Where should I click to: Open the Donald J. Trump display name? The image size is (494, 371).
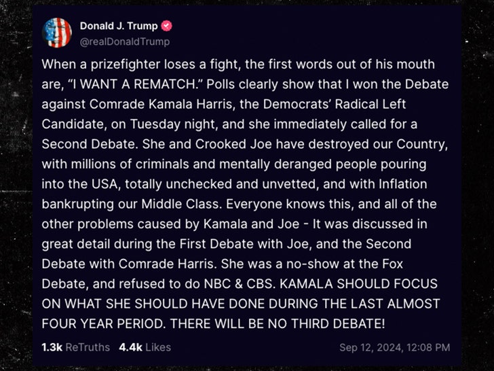(x=118, y=26)
